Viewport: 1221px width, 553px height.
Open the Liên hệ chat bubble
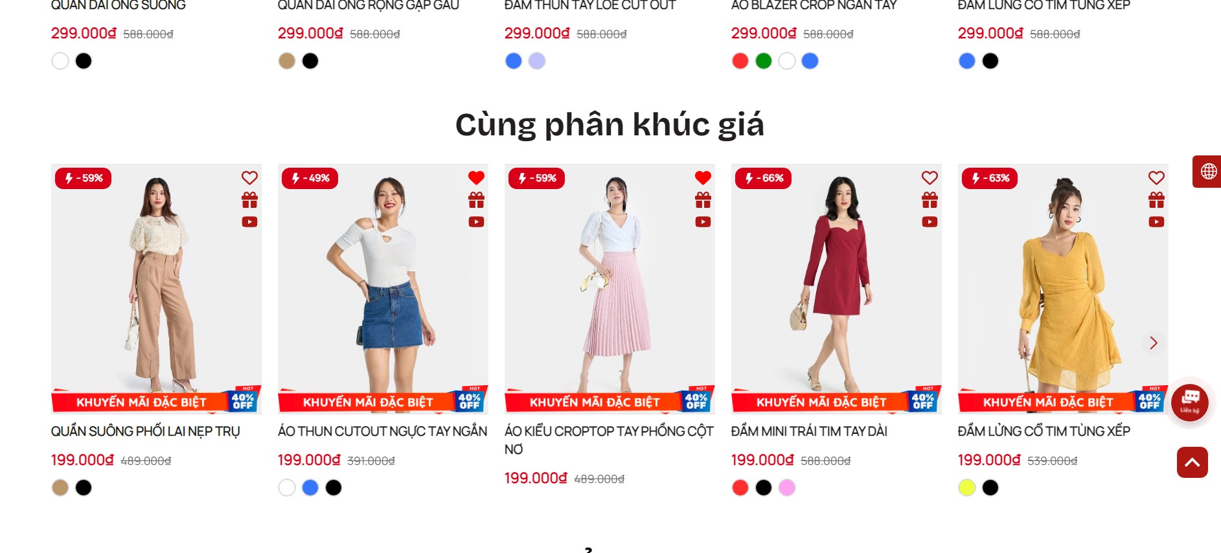[1190, 402]
